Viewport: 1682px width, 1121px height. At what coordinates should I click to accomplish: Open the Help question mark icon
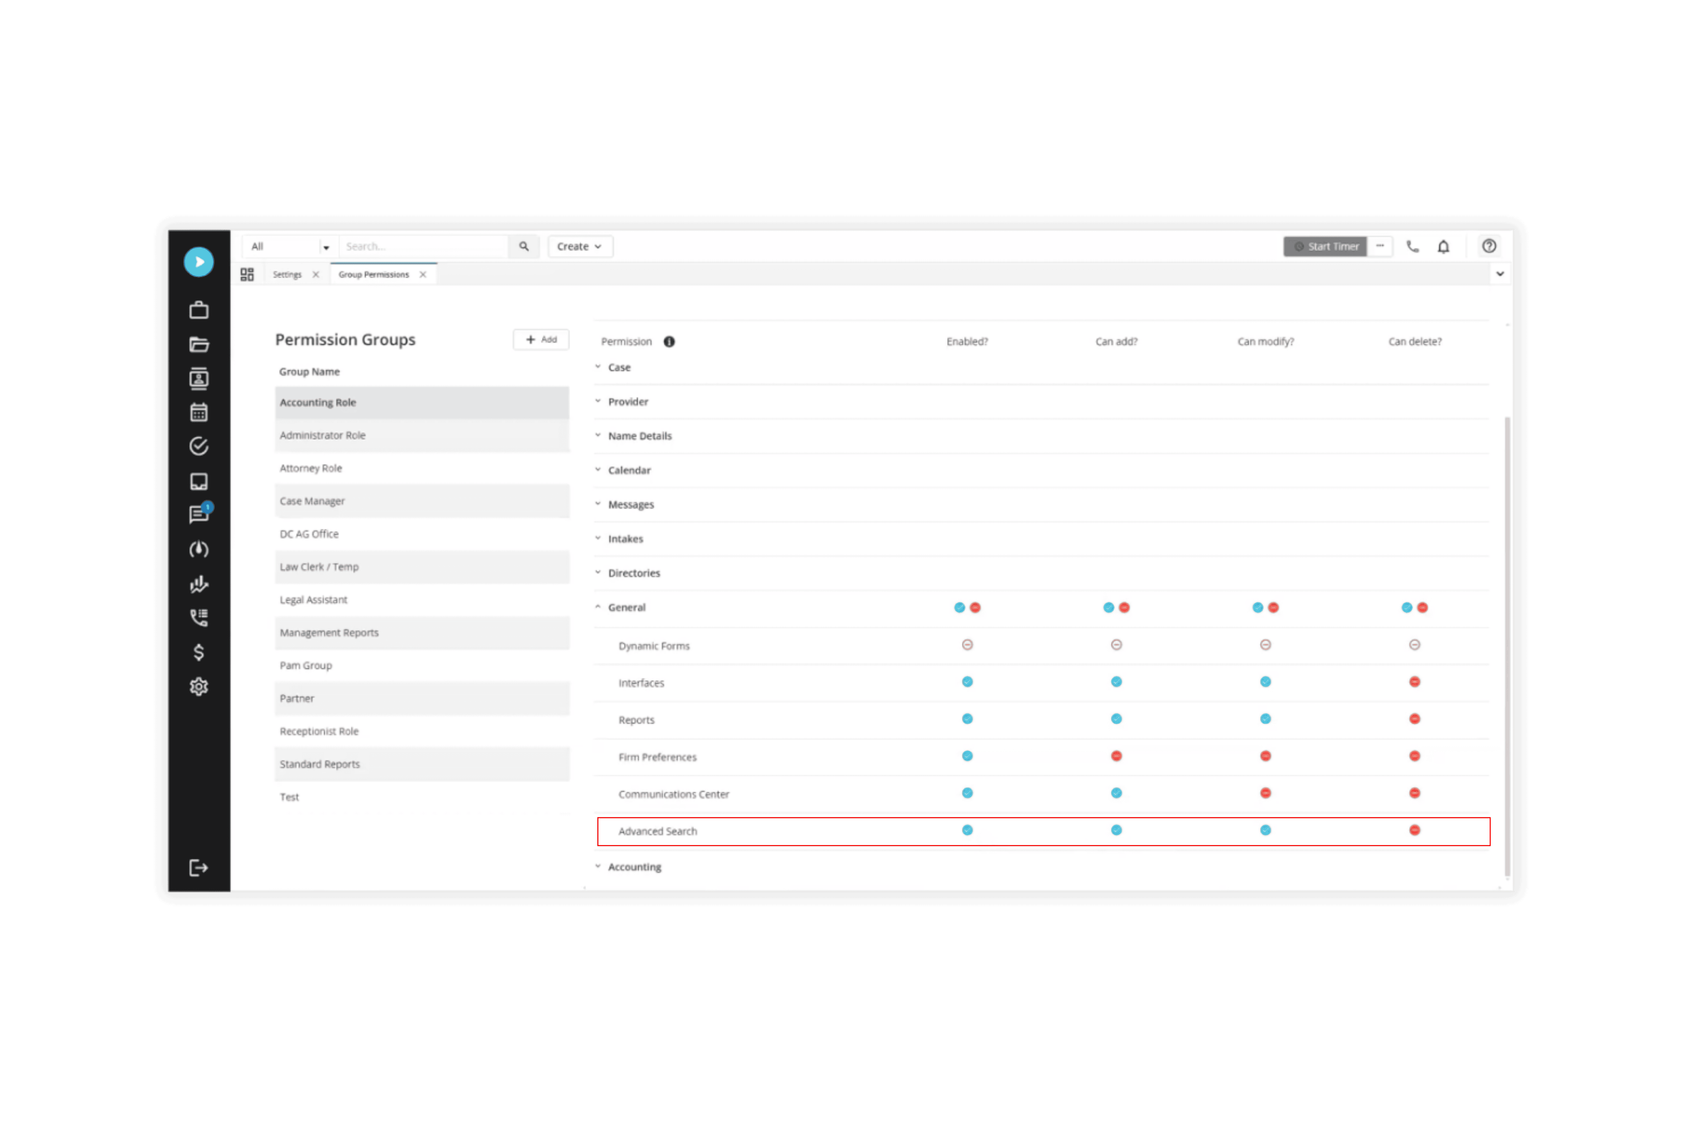coord(1489,246)
